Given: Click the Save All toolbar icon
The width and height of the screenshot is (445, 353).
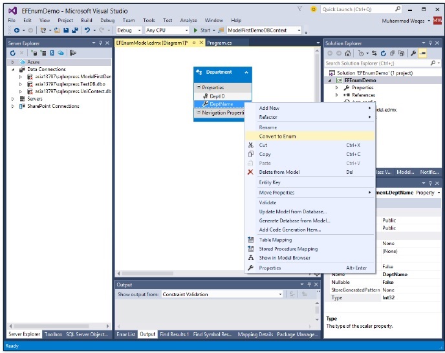Looking at the screenshot, I should (x=74, y=30).
